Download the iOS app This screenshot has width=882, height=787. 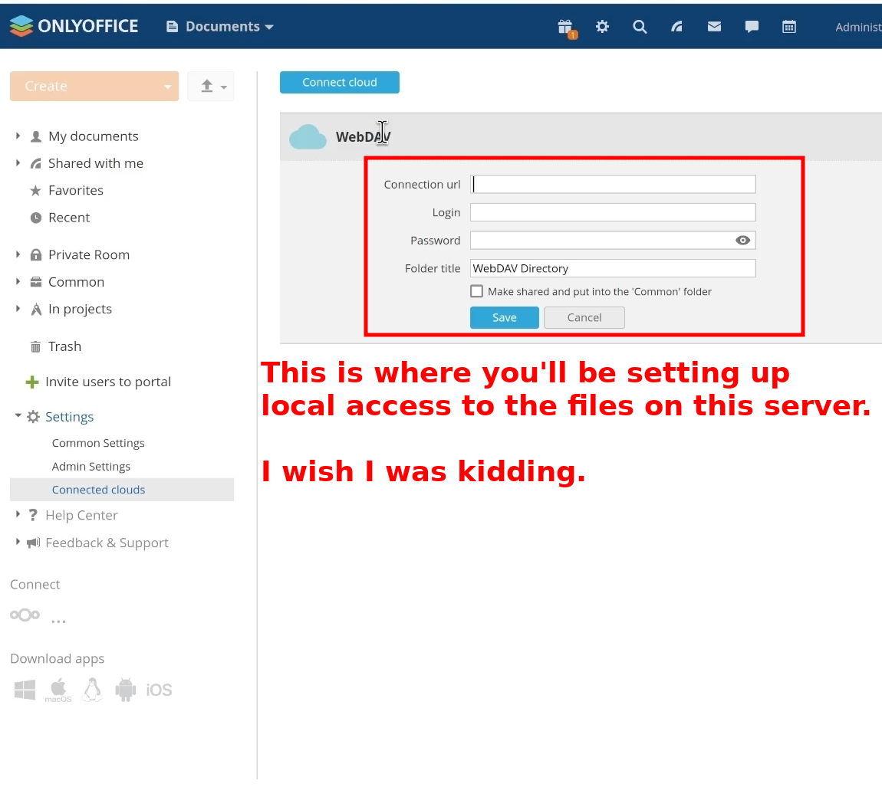(x=160, y=690)
